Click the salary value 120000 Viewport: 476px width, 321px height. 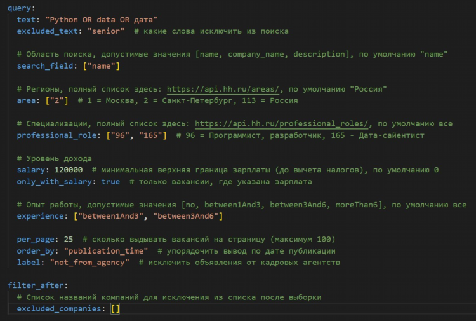click(x=69, y=170)
